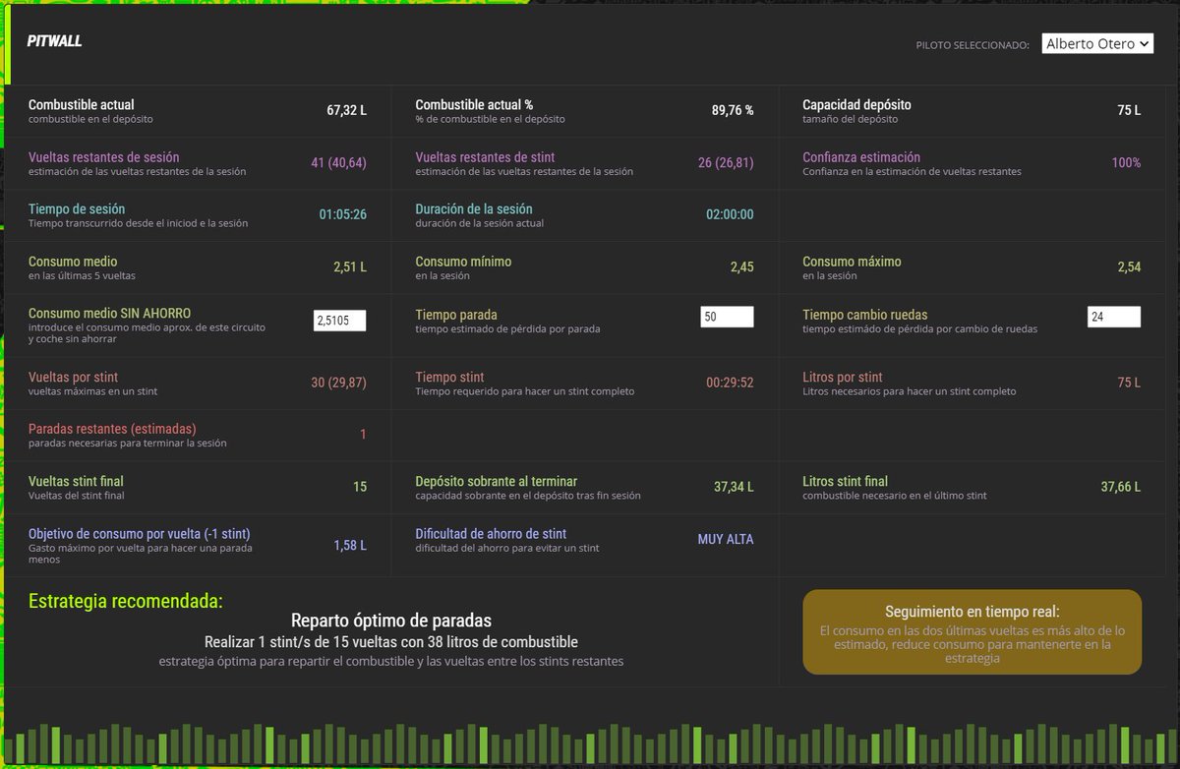Image resolution: width=1180 pixels, height=769 pixels.
Task: Click the Duración de la sesión value 02:00:00
Action: click(x=730, y=215)
